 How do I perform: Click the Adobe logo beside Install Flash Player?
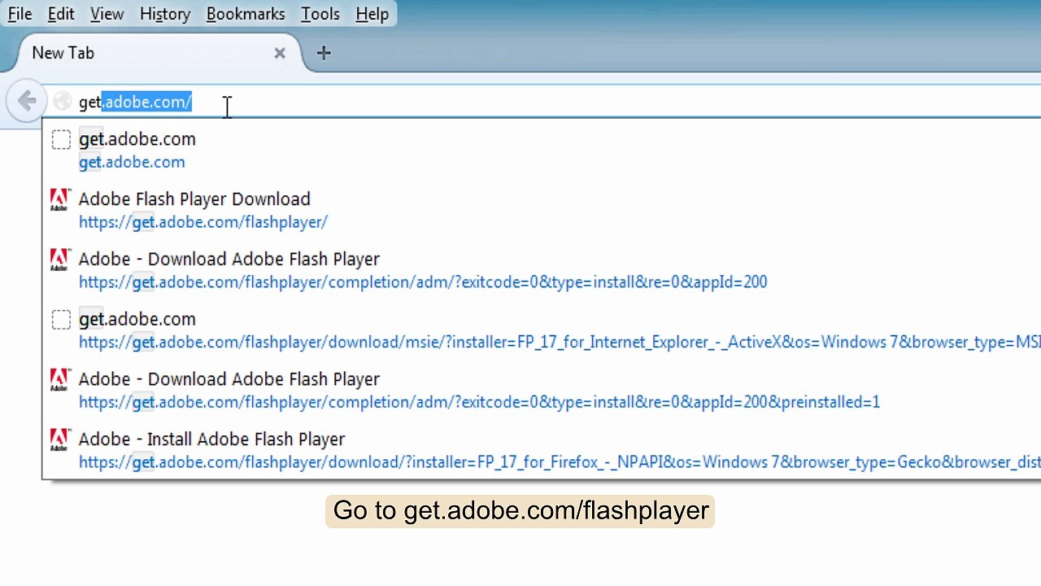60,439
